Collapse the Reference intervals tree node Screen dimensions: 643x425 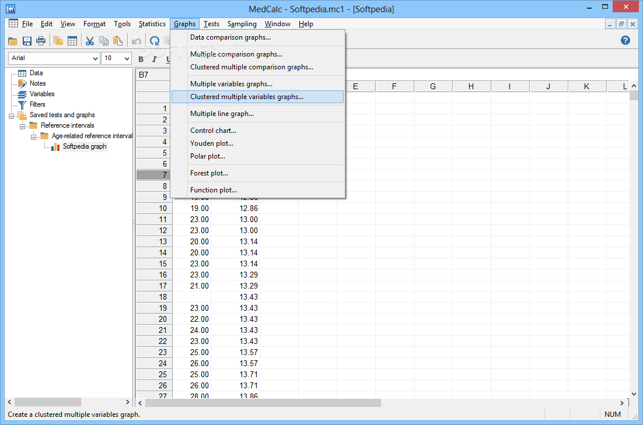click(22, 127)
